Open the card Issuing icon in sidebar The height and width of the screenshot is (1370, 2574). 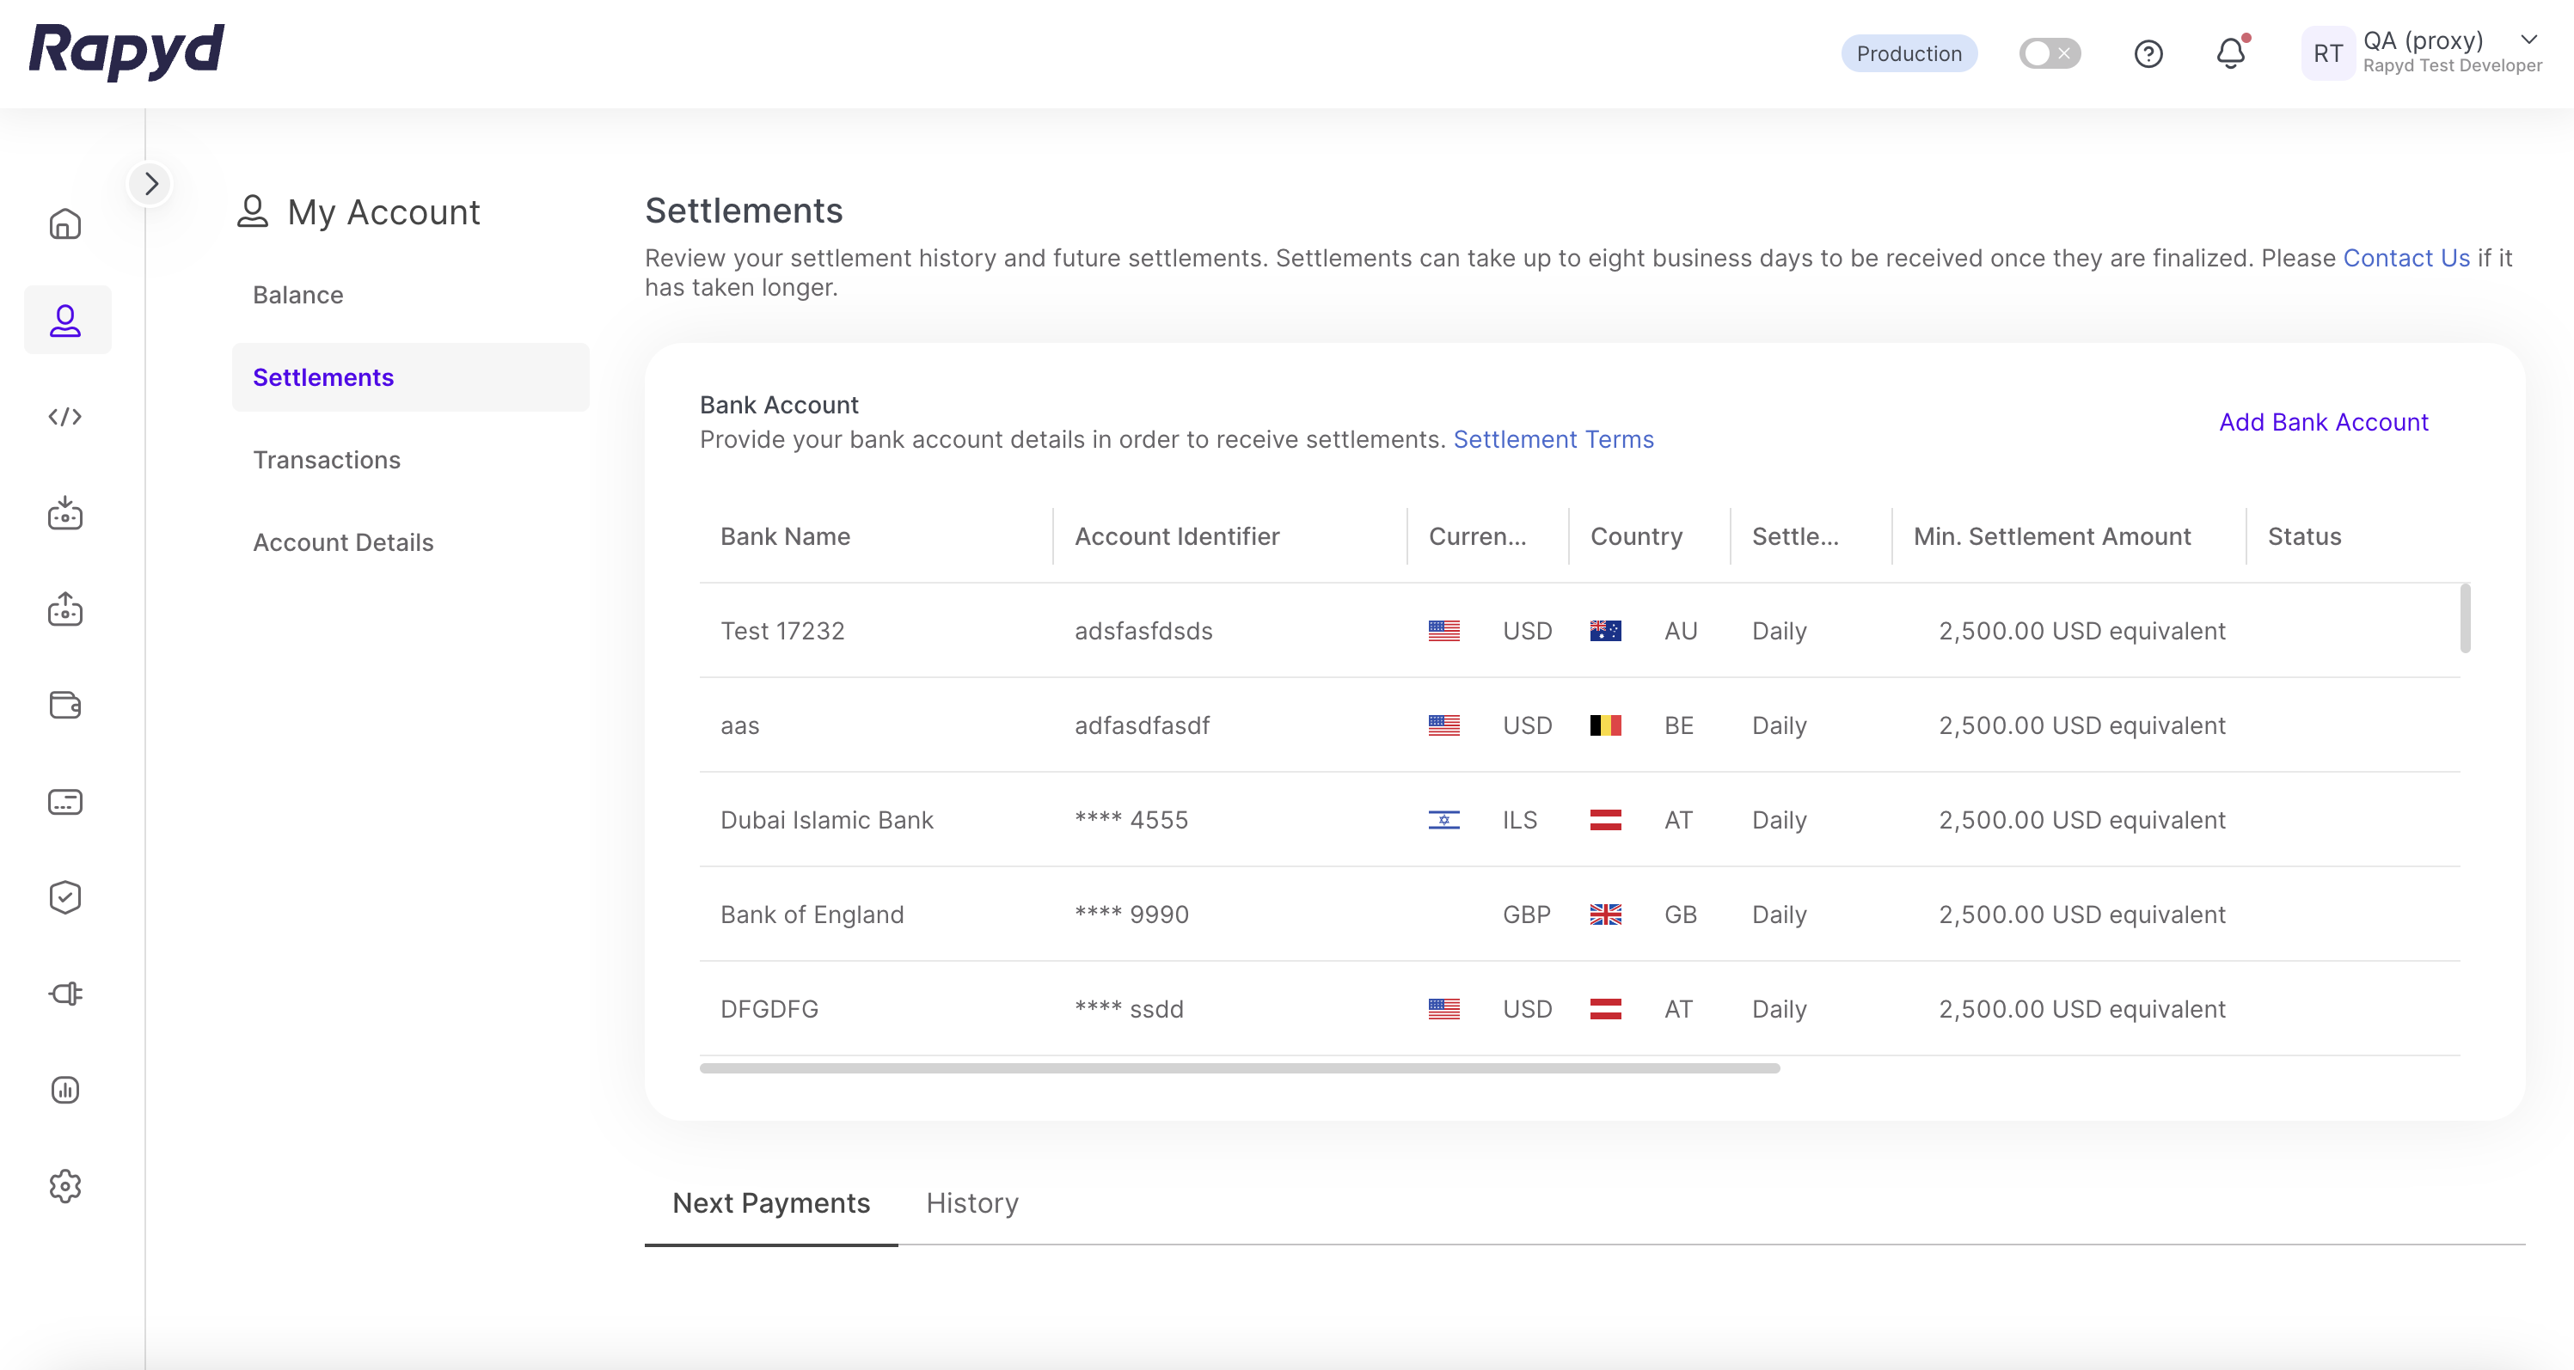click(x=65, y=801)
